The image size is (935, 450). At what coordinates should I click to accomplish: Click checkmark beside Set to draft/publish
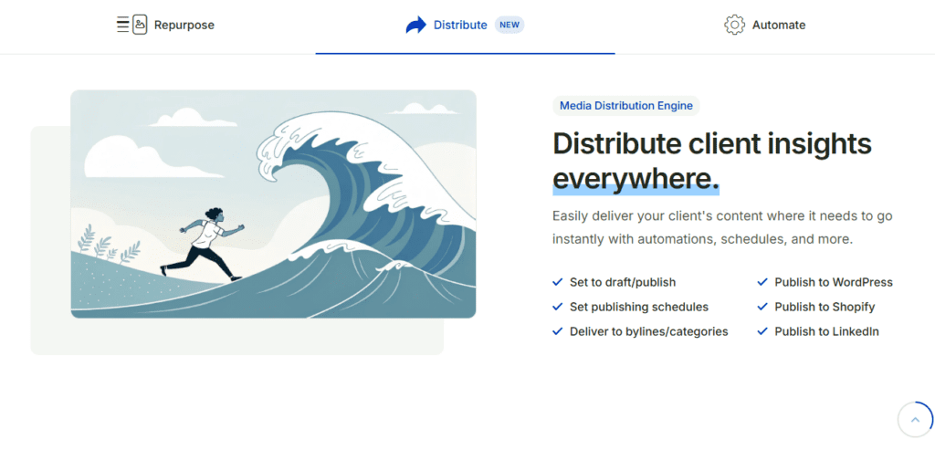click(x=557, y=283)
